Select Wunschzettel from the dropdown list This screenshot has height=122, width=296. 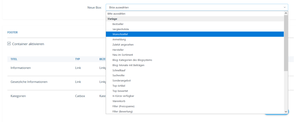tap(120, 34)
